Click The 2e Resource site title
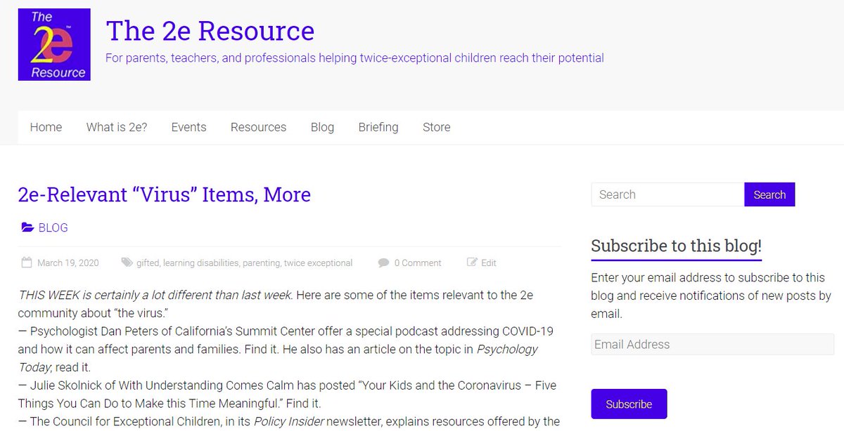This screenshot has width=844, height=431. 210,31
